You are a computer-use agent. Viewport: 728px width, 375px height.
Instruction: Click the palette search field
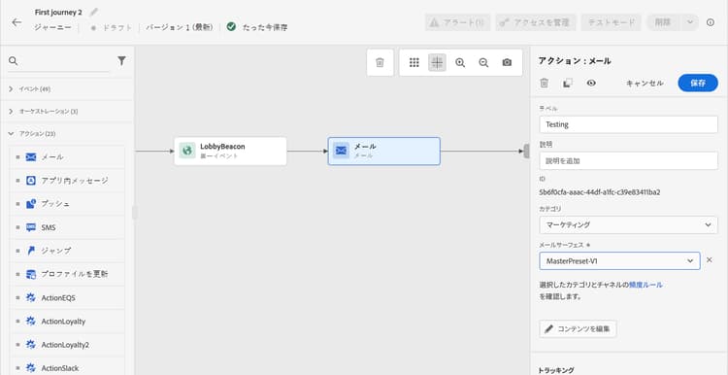coord(64,61)
